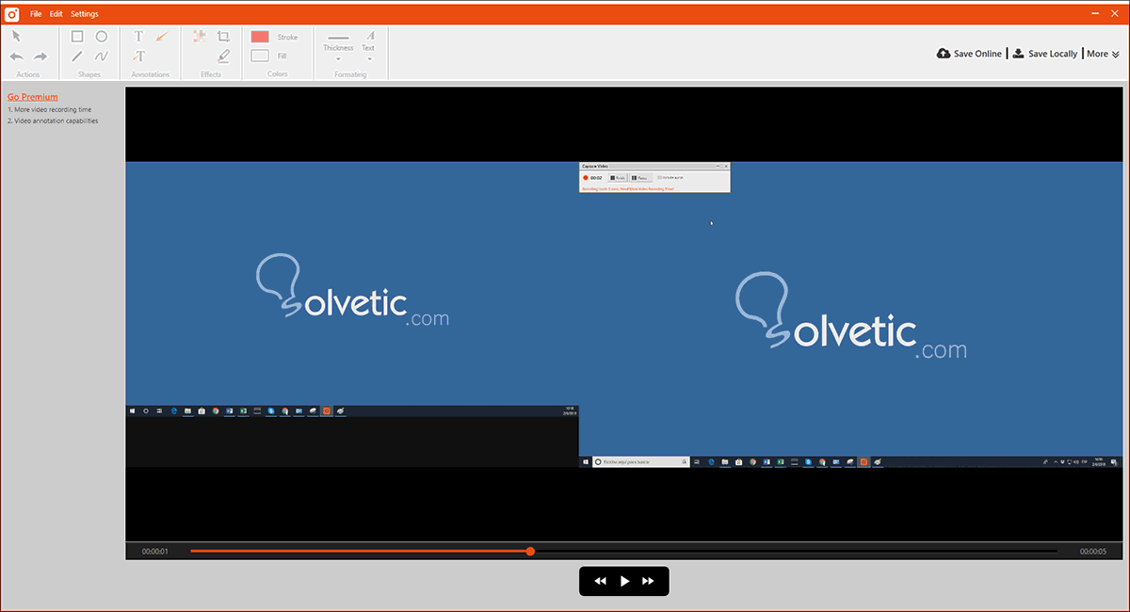Image resolution: width=1130 pixels, height=612 pixels.
Task: Fast-forward the video playback
Action: click(648, 582)
